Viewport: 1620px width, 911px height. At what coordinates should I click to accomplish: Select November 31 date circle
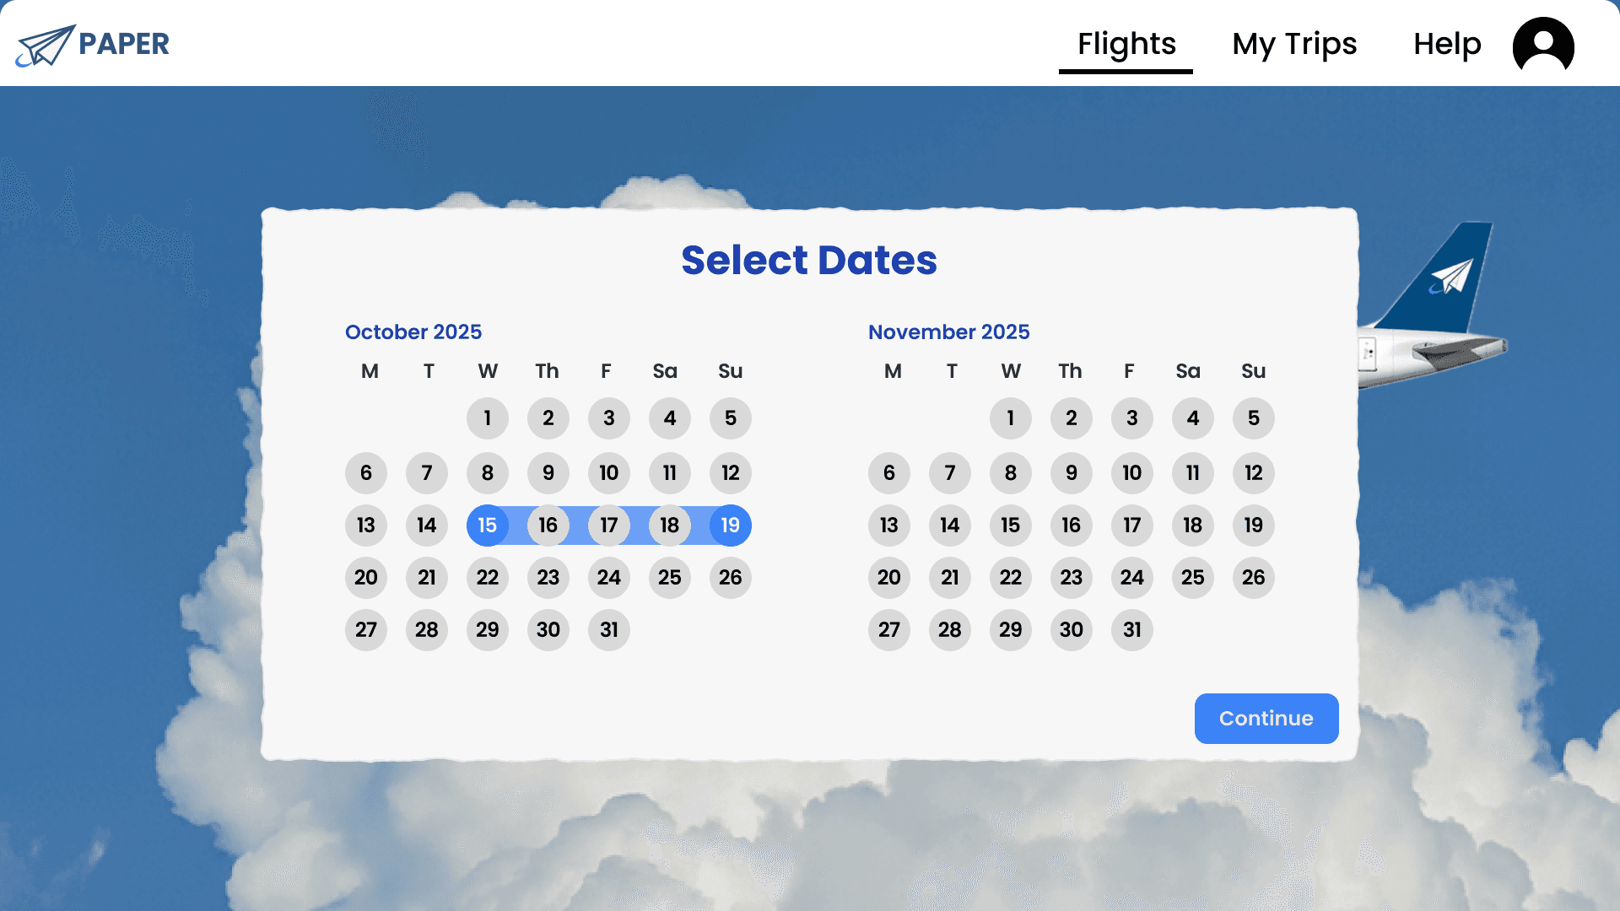[x=1132, y=630]
